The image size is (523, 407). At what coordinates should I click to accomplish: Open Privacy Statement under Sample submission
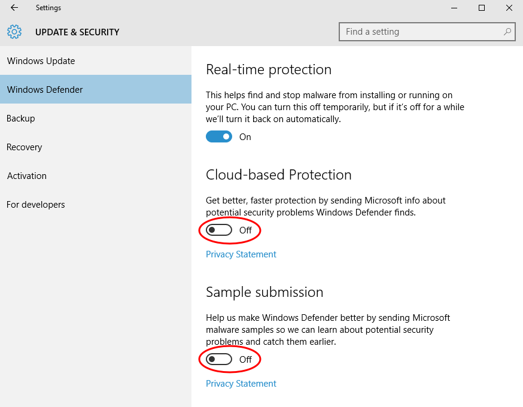tap(241, 384)
